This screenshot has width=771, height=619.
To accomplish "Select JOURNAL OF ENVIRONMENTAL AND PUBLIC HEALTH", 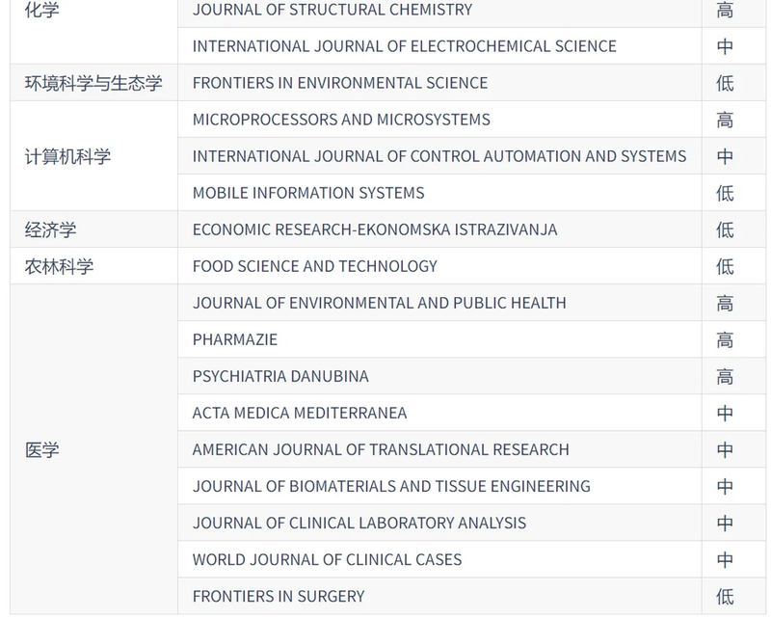I will click(380, 303).
